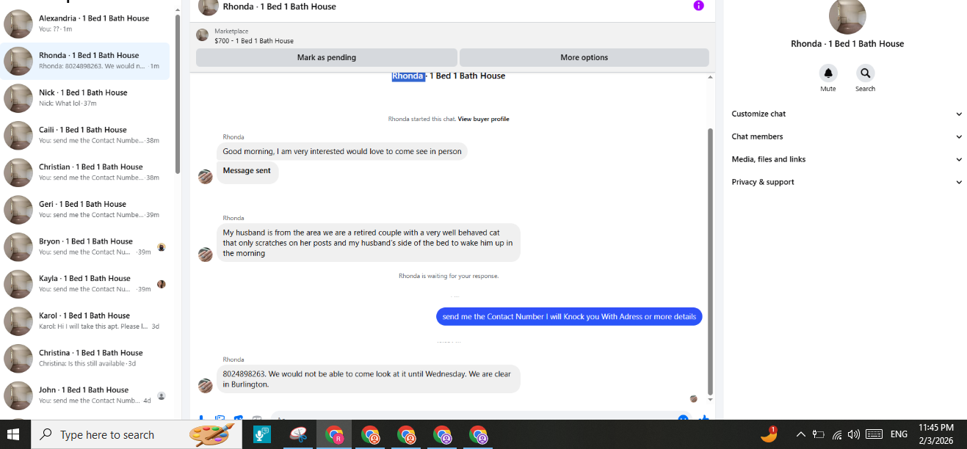Click the purple conversation info icon
This screenshot has width=967, height=449.
pos(698,6)
